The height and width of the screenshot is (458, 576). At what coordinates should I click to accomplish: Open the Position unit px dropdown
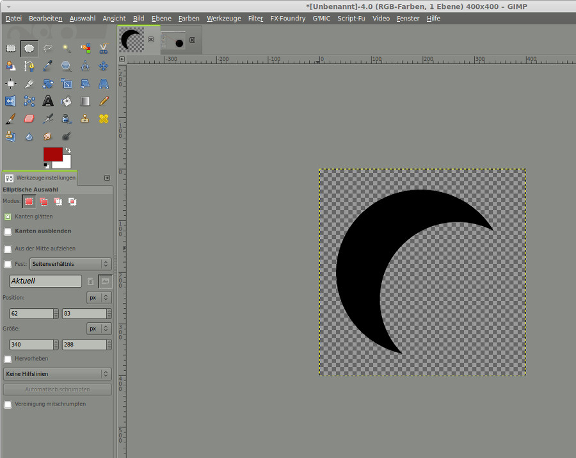pos(99,297)
